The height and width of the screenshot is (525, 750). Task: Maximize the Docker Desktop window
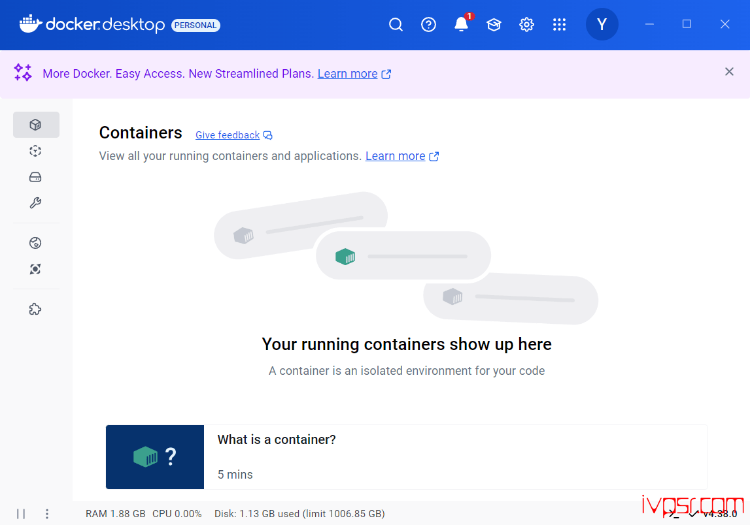tap(687, 24)
